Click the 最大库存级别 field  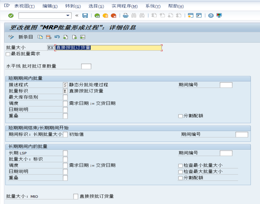pyautogui.click(x=65, y=97)
